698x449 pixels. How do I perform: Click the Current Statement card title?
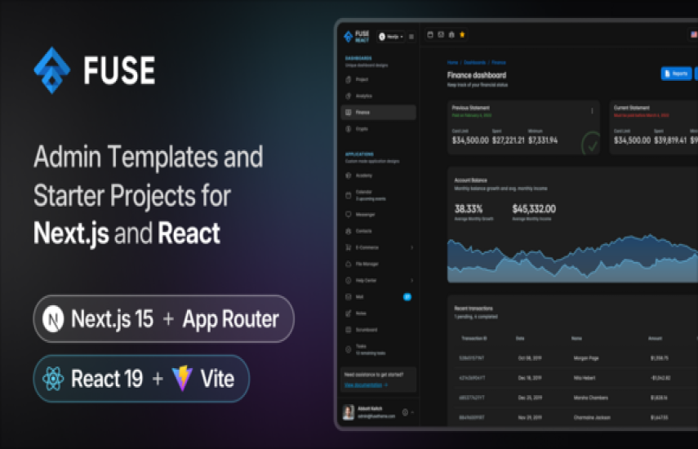pyautogui.click(x=631, y=108)
